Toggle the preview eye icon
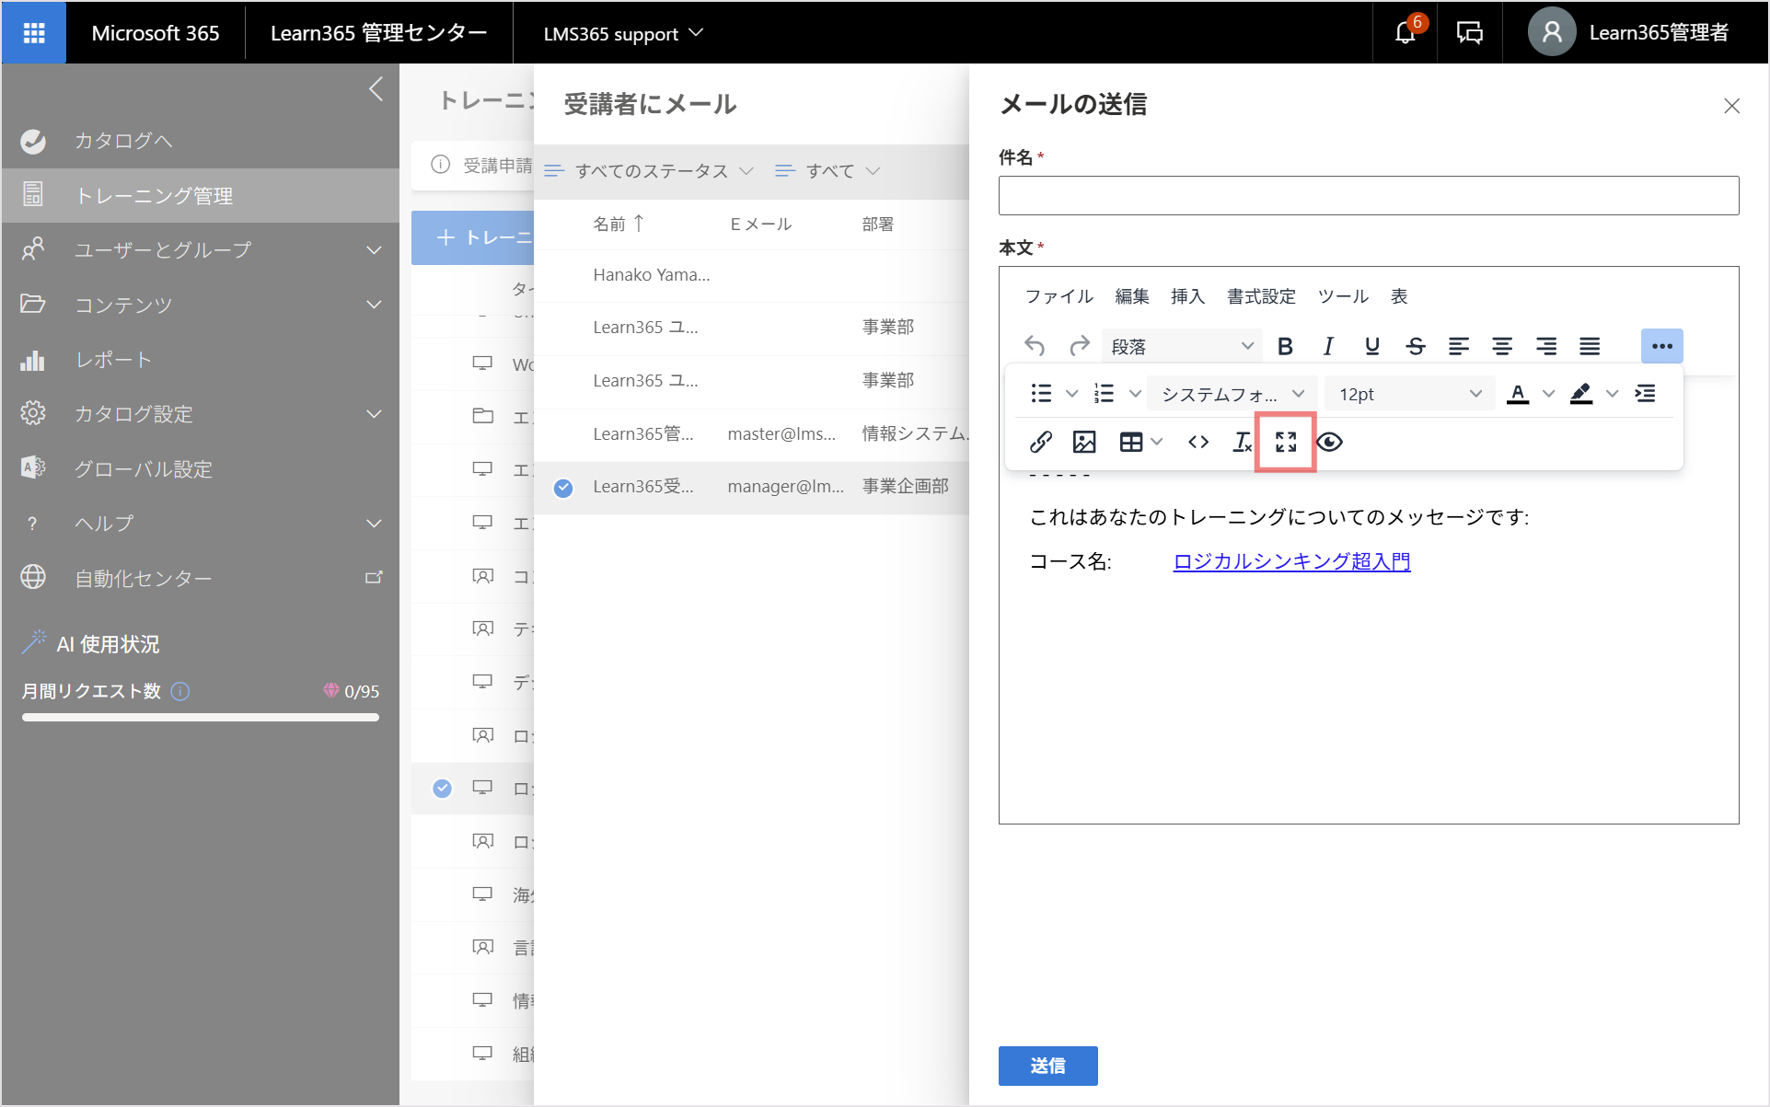 pos(1329,443)
